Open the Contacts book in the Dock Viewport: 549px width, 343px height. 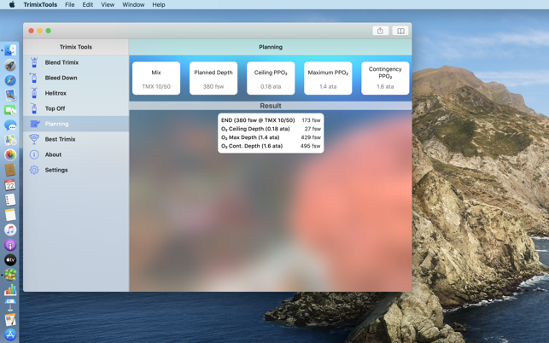coord(10,170)
